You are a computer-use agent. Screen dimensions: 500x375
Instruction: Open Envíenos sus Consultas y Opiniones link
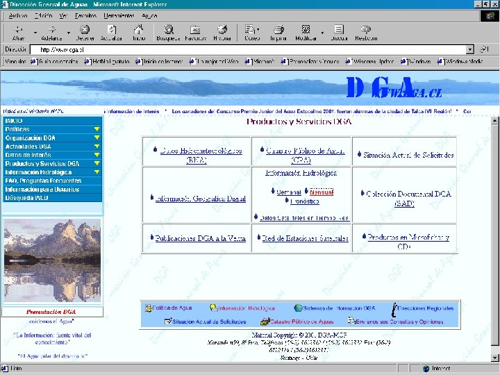click(395, 322)
